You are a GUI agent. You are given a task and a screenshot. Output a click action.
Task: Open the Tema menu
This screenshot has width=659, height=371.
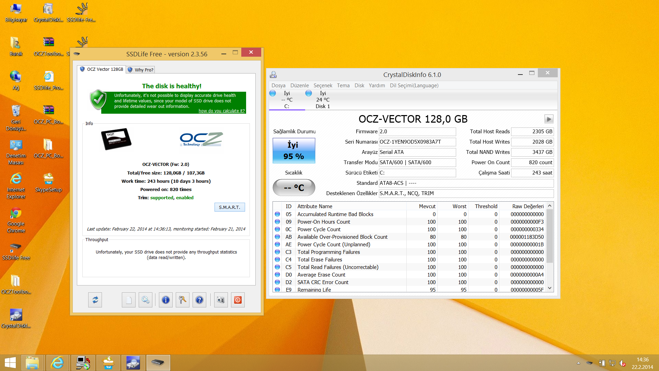tap(343, 86)
